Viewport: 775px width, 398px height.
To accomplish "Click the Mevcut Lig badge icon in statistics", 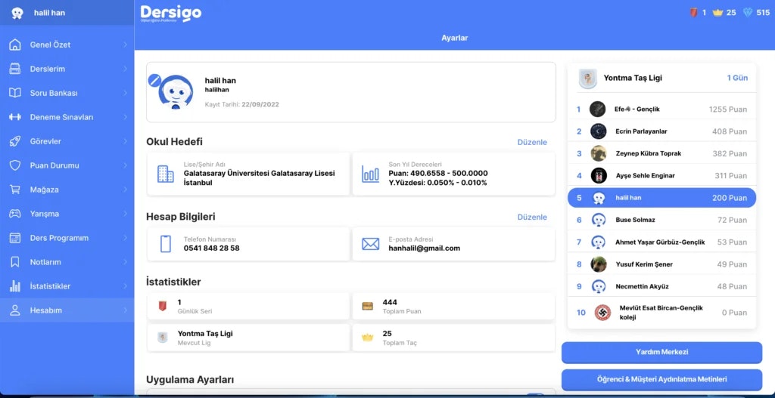I will click(x=163, y=338).
